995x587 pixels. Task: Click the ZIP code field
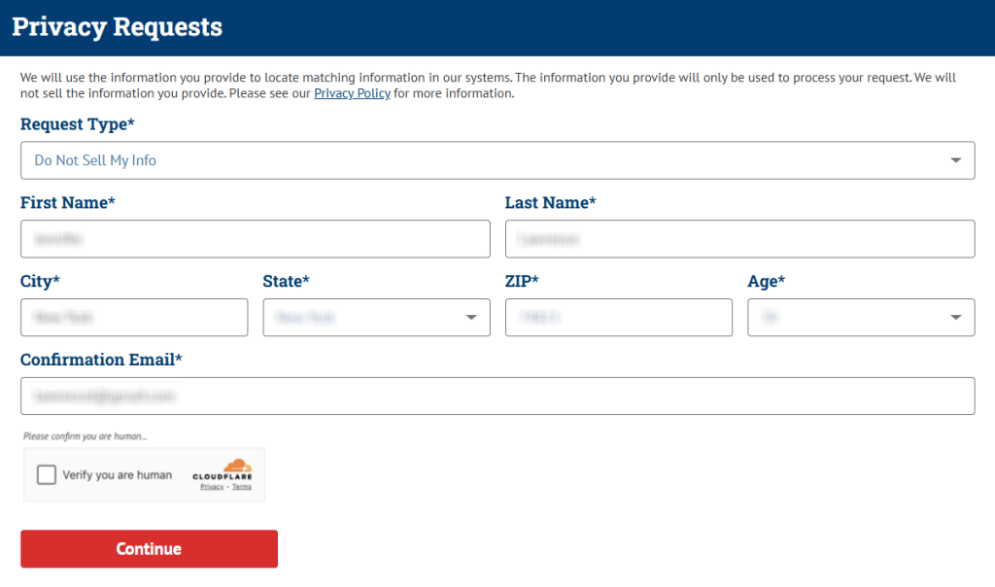coord(618,317)
